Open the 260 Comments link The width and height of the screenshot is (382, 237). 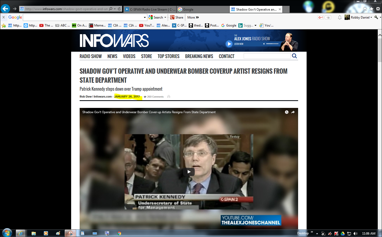coord(155,97)
